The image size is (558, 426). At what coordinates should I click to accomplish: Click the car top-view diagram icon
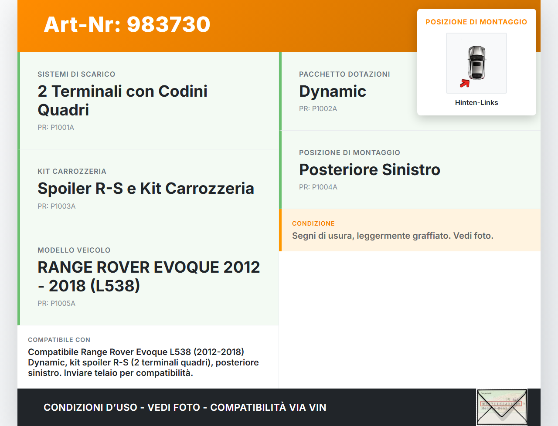[x=476, y=63]
